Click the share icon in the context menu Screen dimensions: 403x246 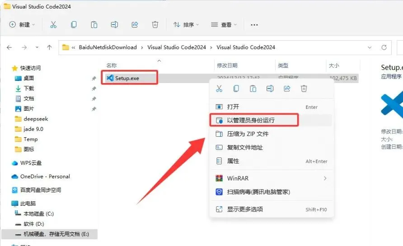click(287, 89)
